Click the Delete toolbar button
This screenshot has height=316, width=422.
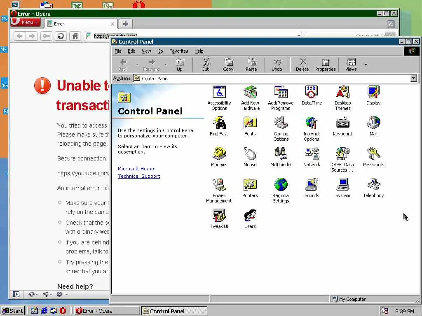[x=302, y=65]
